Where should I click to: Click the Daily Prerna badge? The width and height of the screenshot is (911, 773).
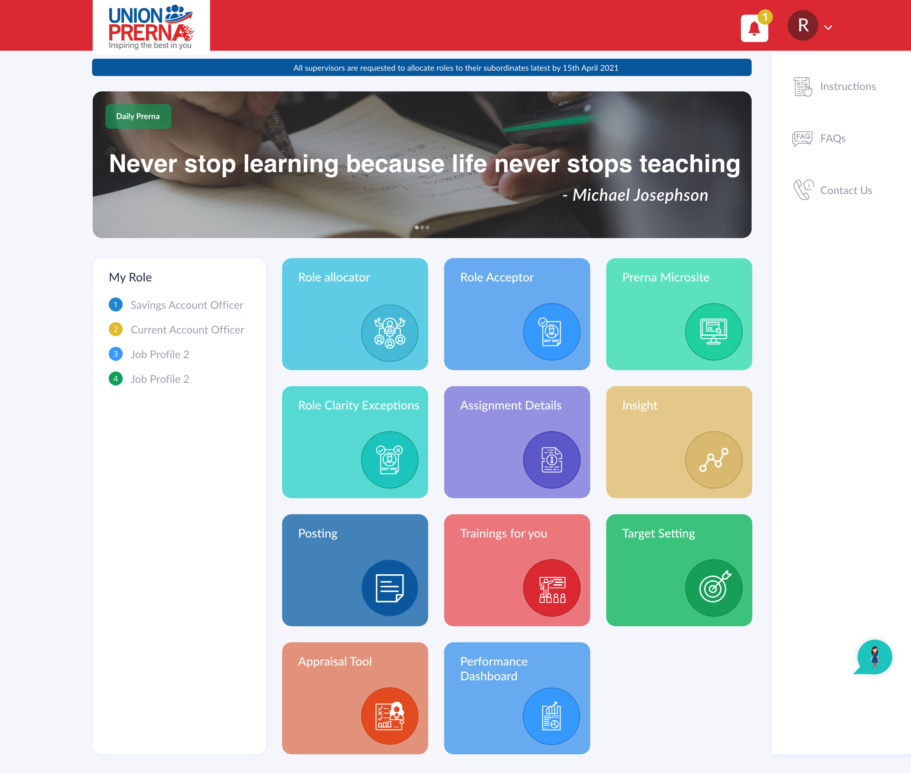click(138, 116)
